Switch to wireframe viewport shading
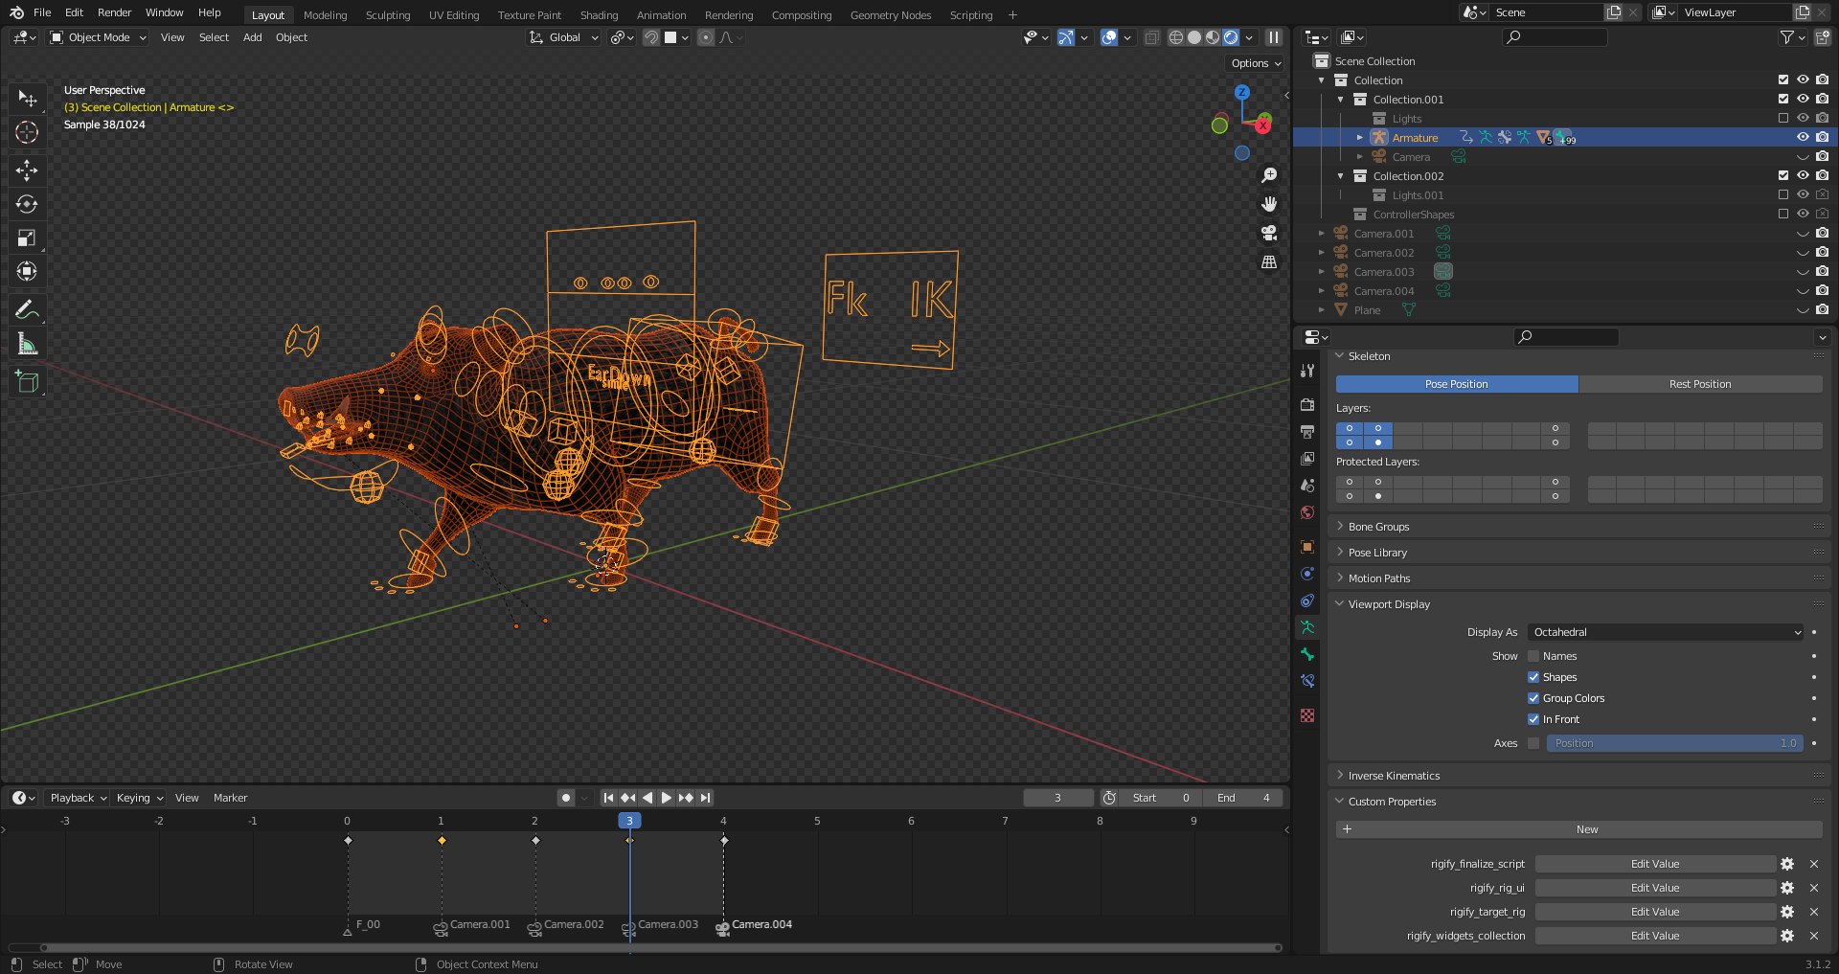The image size is (1839, 974). 1176,37
